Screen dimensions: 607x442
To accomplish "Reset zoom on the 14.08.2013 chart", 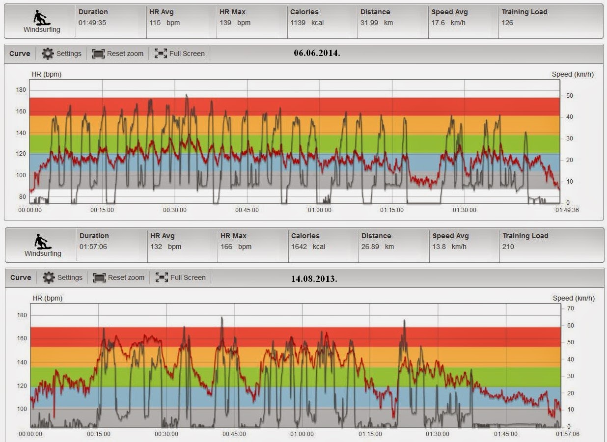I will (118, 277).
